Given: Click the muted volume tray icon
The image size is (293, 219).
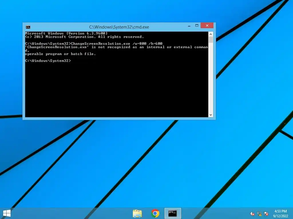Looking at the screenshot, I should (252, 214).
